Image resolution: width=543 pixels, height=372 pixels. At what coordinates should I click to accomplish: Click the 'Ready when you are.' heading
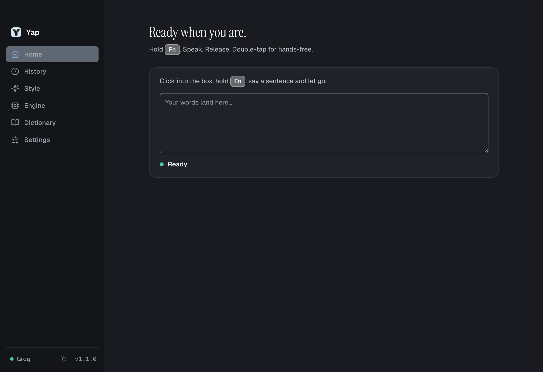point(198,32)
